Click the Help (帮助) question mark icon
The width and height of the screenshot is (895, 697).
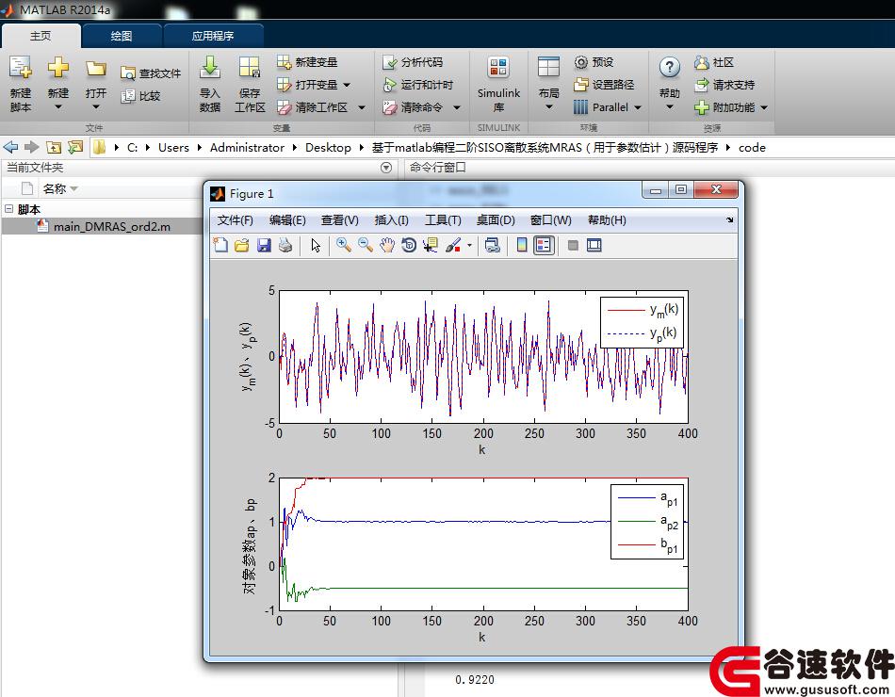[x=669, y=68]
